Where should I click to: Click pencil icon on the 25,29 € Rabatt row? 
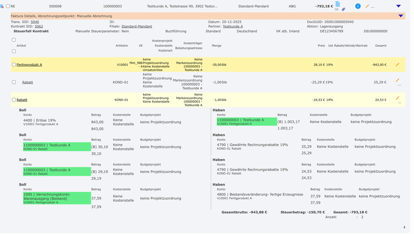point(397,80)
